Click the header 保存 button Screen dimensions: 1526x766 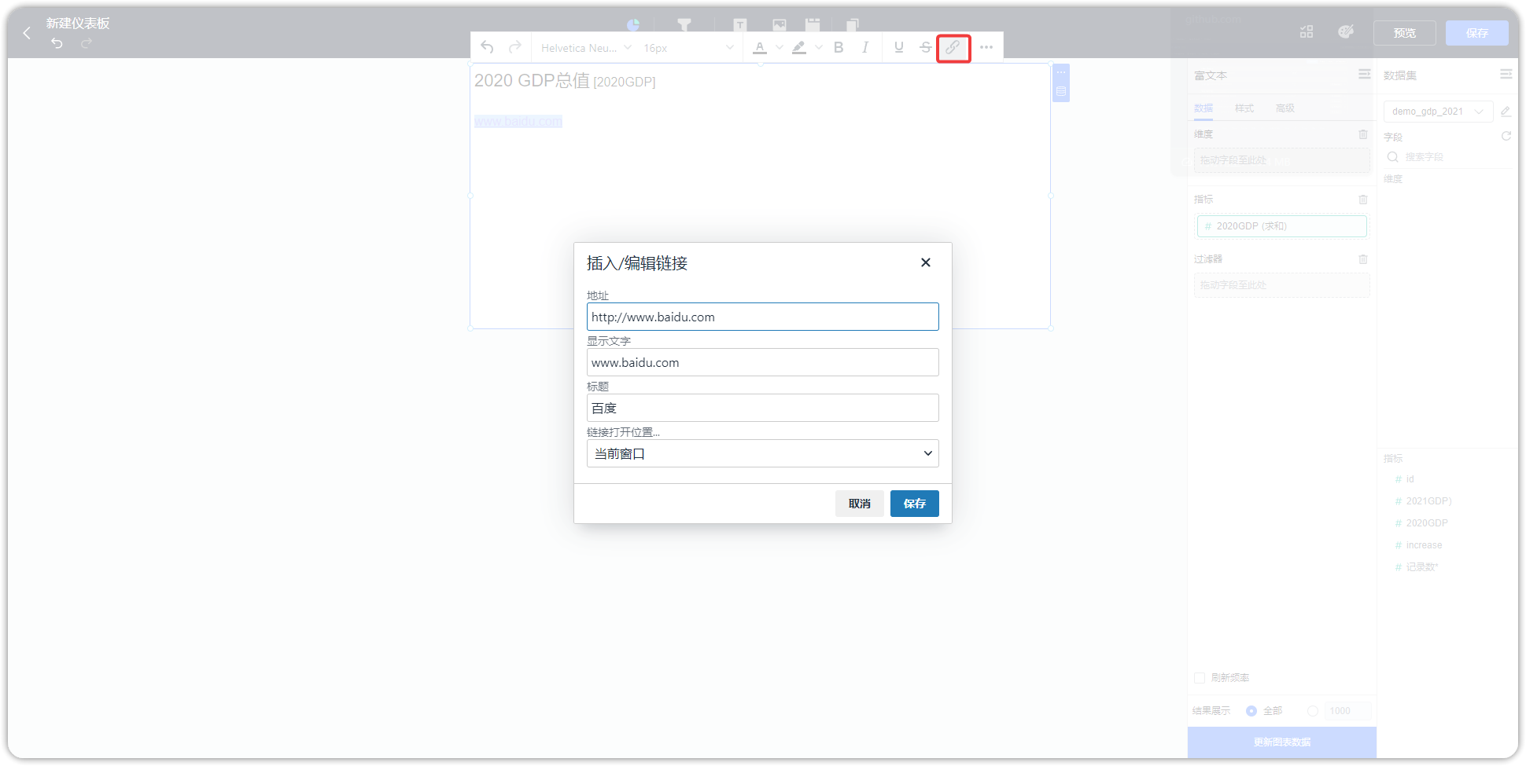(1477, 33)
